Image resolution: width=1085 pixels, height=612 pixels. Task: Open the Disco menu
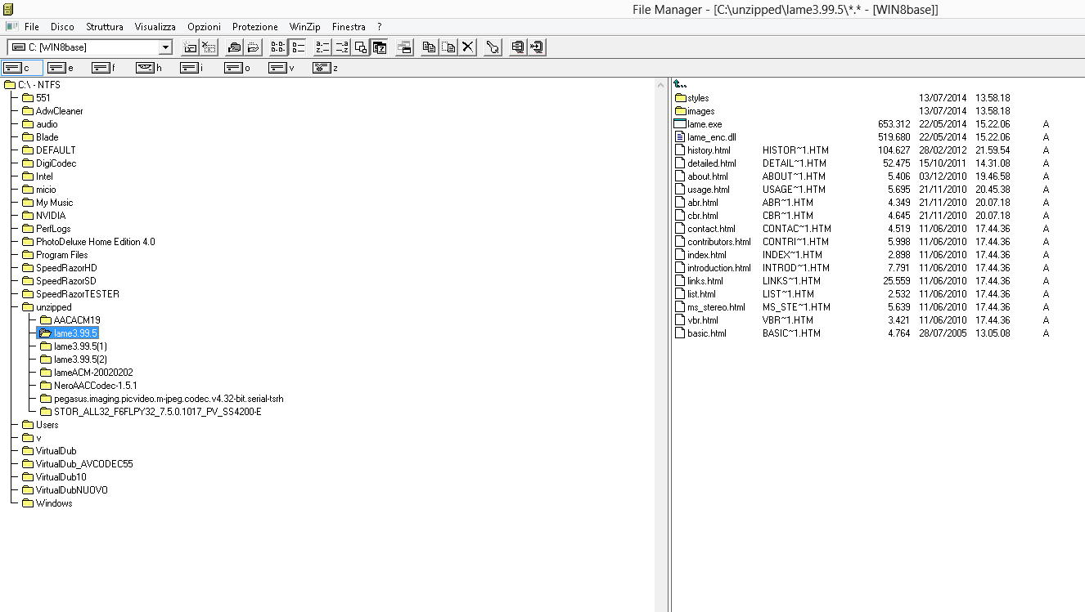[62, 27]
